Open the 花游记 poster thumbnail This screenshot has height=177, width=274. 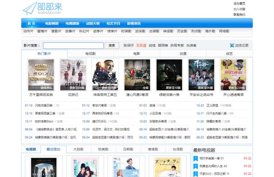point(73,74)
